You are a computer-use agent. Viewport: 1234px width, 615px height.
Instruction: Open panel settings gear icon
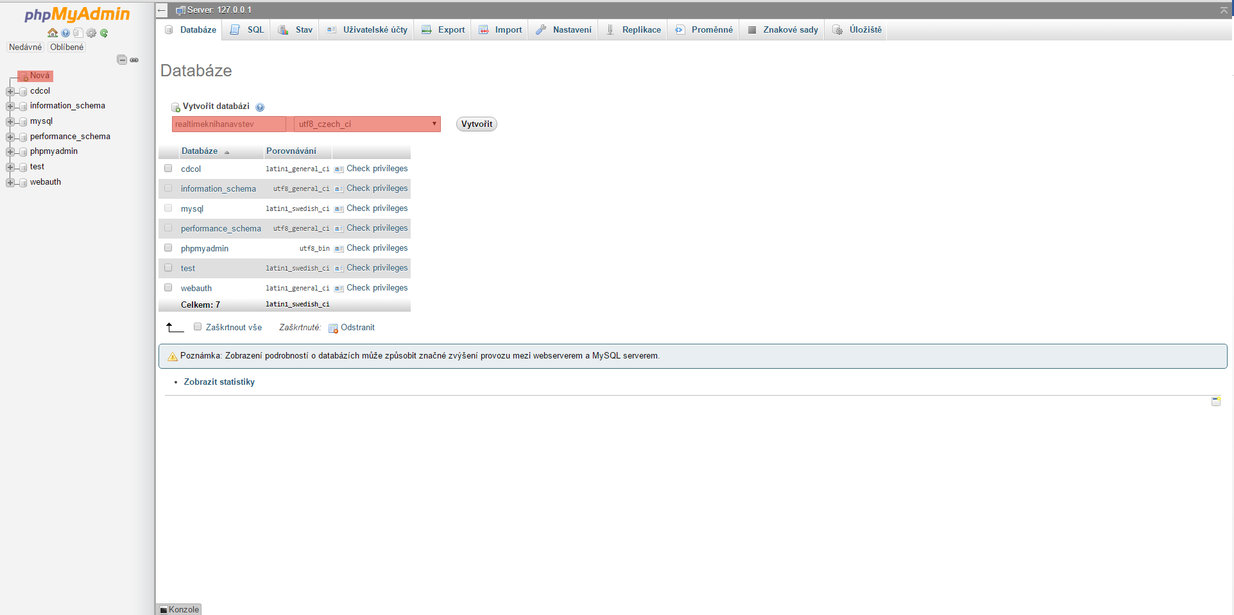(x=90, y=33)
